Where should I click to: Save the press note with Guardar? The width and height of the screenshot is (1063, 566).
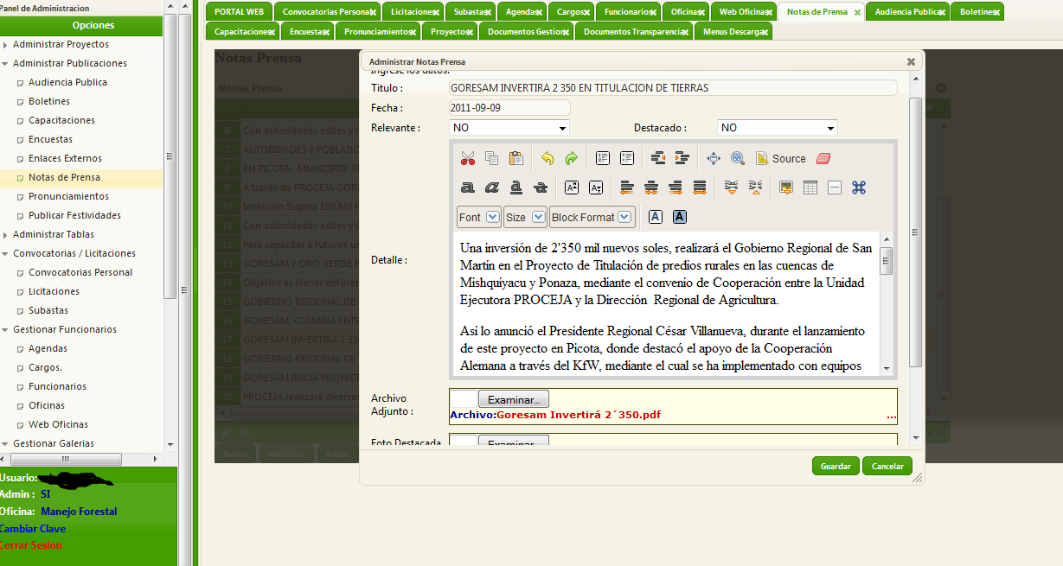tap(836, 466)
